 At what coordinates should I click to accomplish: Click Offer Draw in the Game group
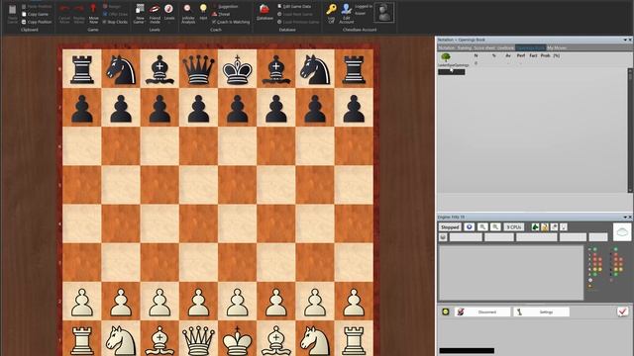pos(115,14)
